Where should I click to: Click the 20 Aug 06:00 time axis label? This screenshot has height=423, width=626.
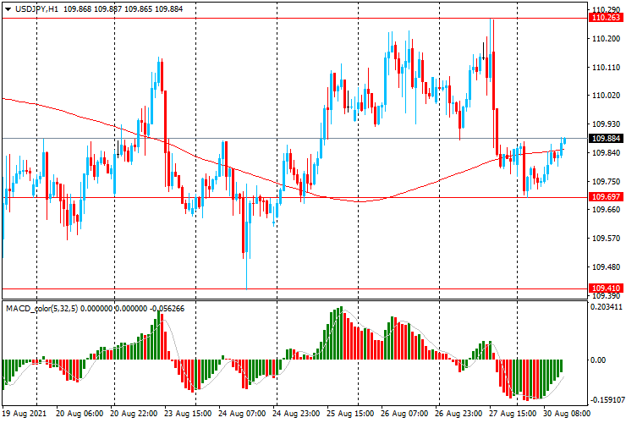click(79, 414)
